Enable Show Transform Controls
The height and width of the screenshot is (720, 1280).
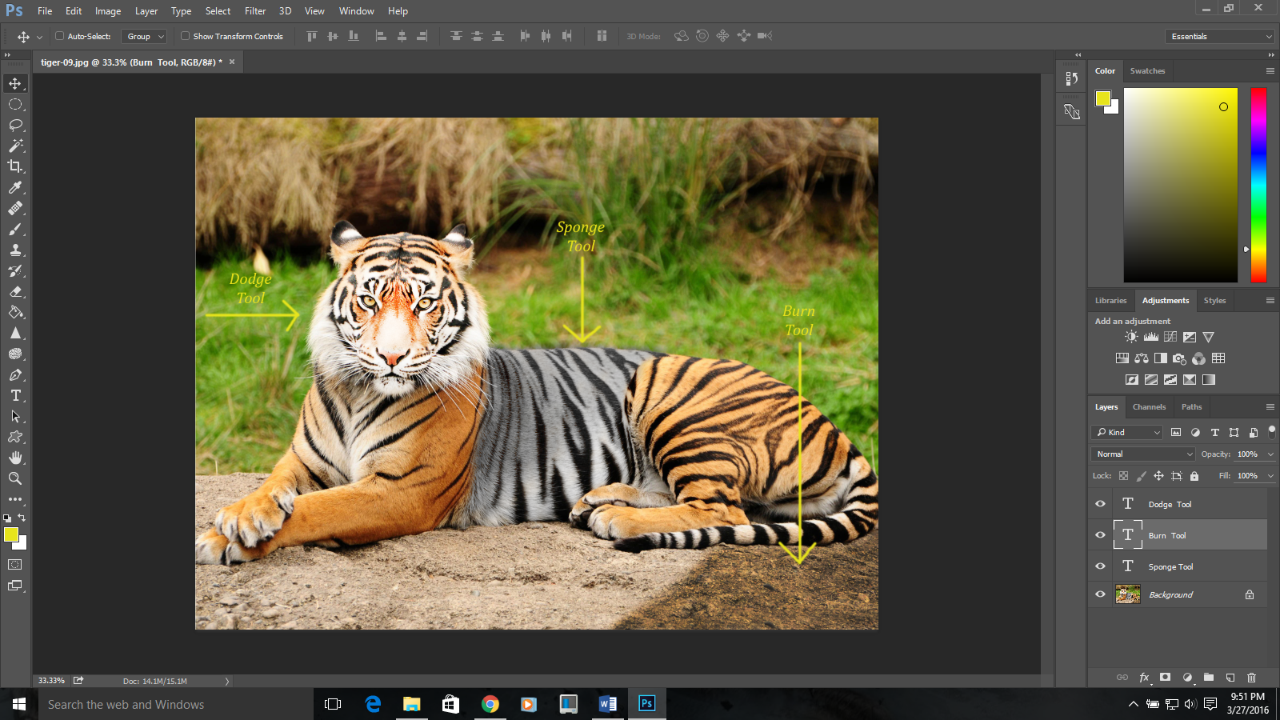[x=184, y=36]
